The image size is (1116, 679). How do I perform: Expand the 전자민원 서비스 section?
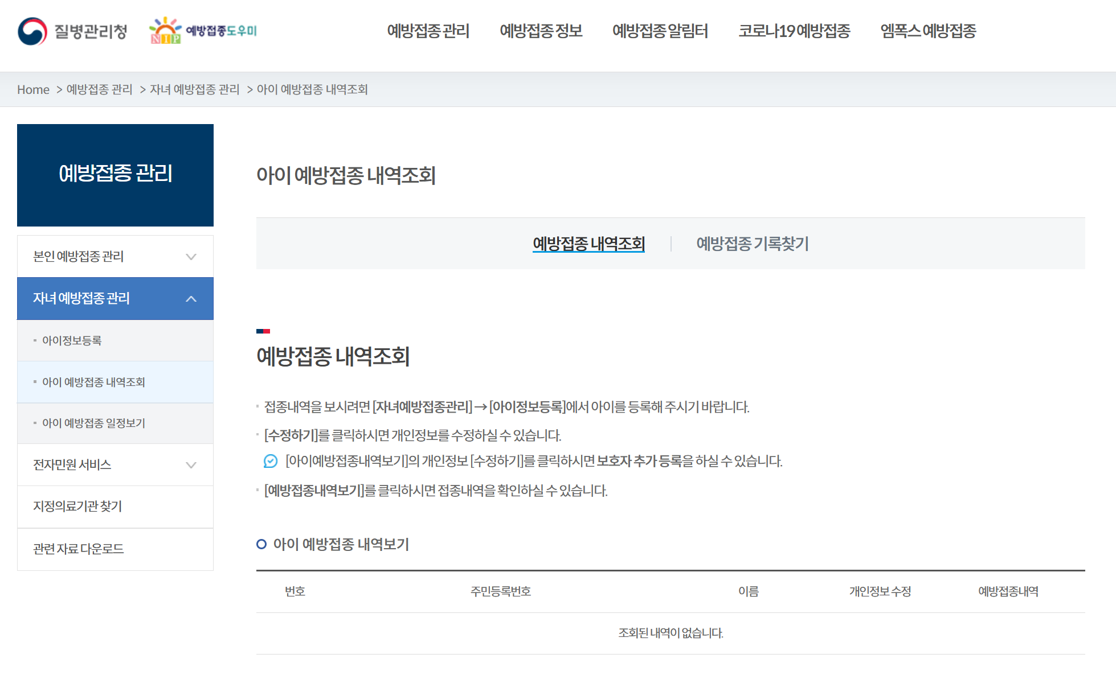click(191, 464)
